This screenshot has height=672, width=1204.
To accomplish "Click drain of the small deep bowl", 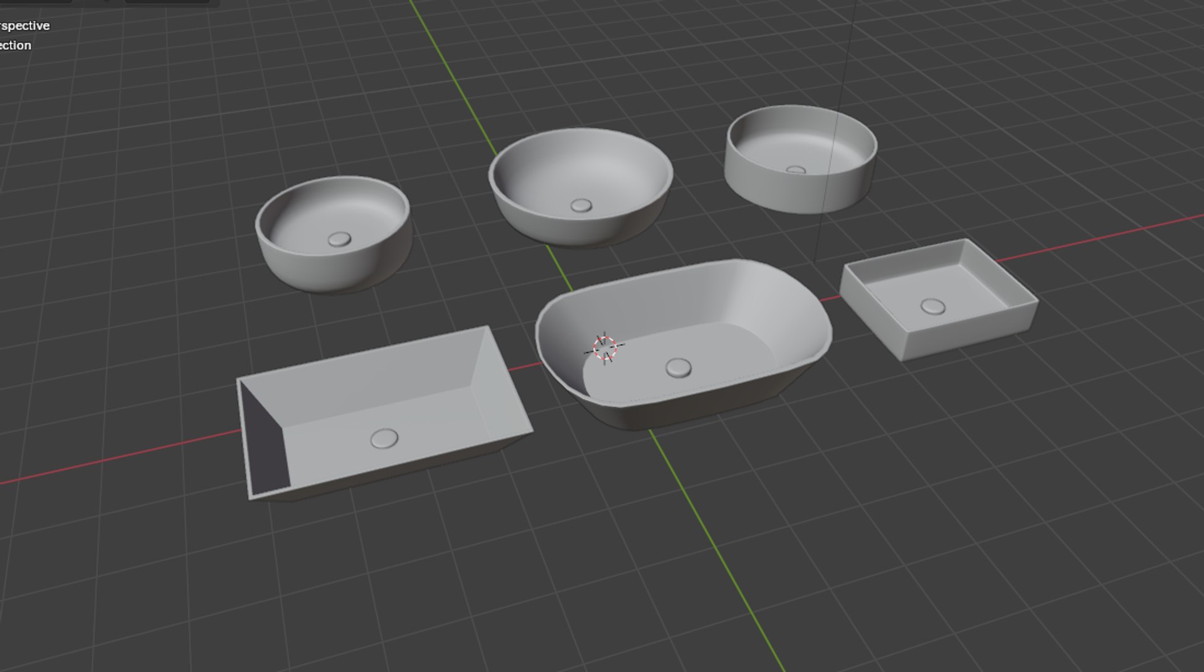I will click(x=339, y=239).
